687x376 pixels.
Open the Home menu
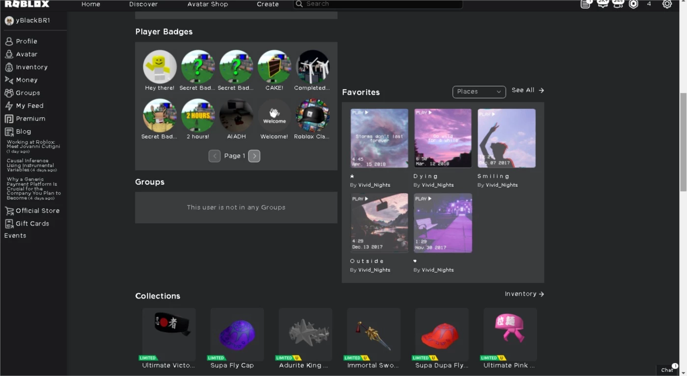click(91, 4)
